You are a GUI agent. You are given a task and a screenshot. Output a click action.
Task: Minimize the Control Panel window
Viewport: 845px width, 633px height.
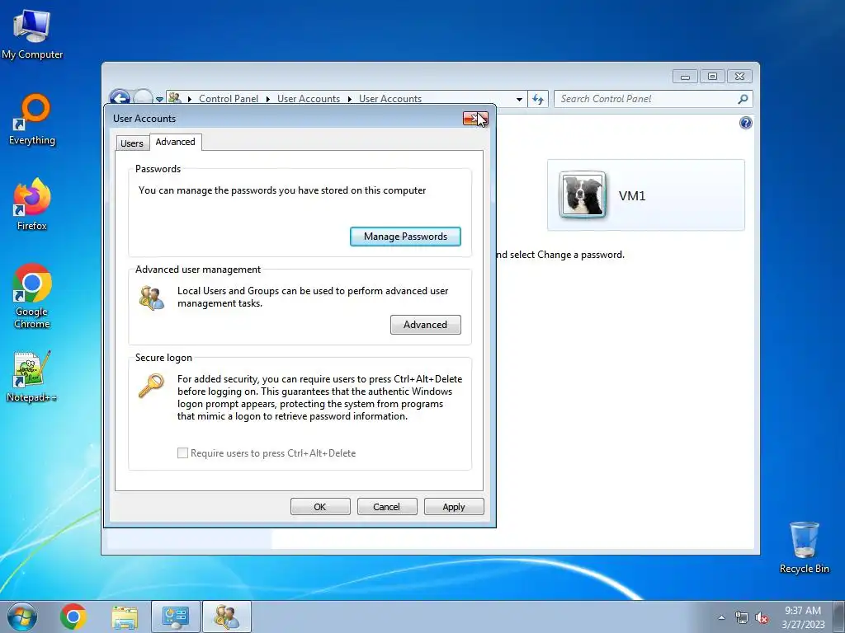coord(685,77)
